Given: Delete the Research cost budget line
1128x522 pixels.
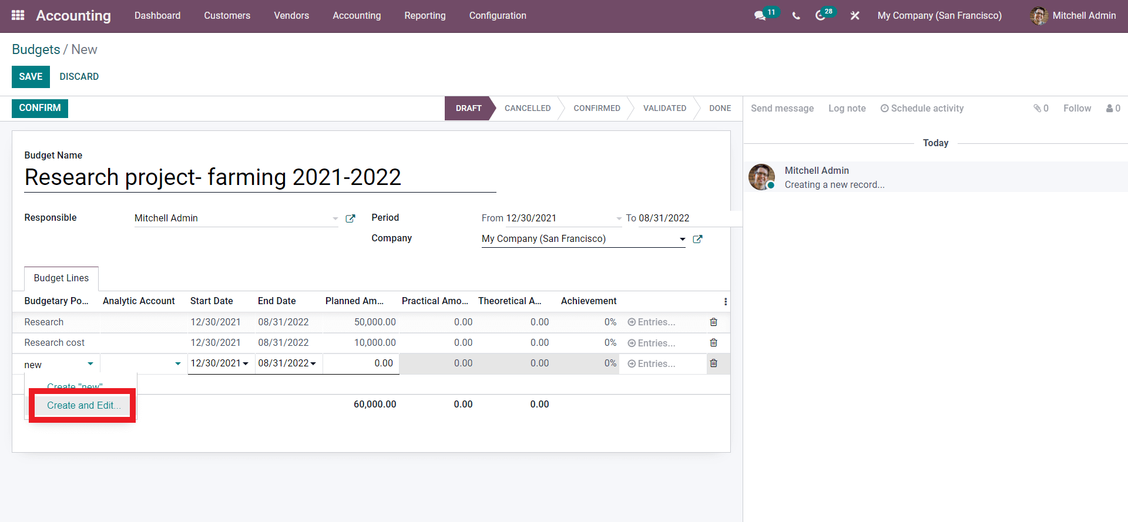Looking at the screenshot, I should tap(713, 342).
